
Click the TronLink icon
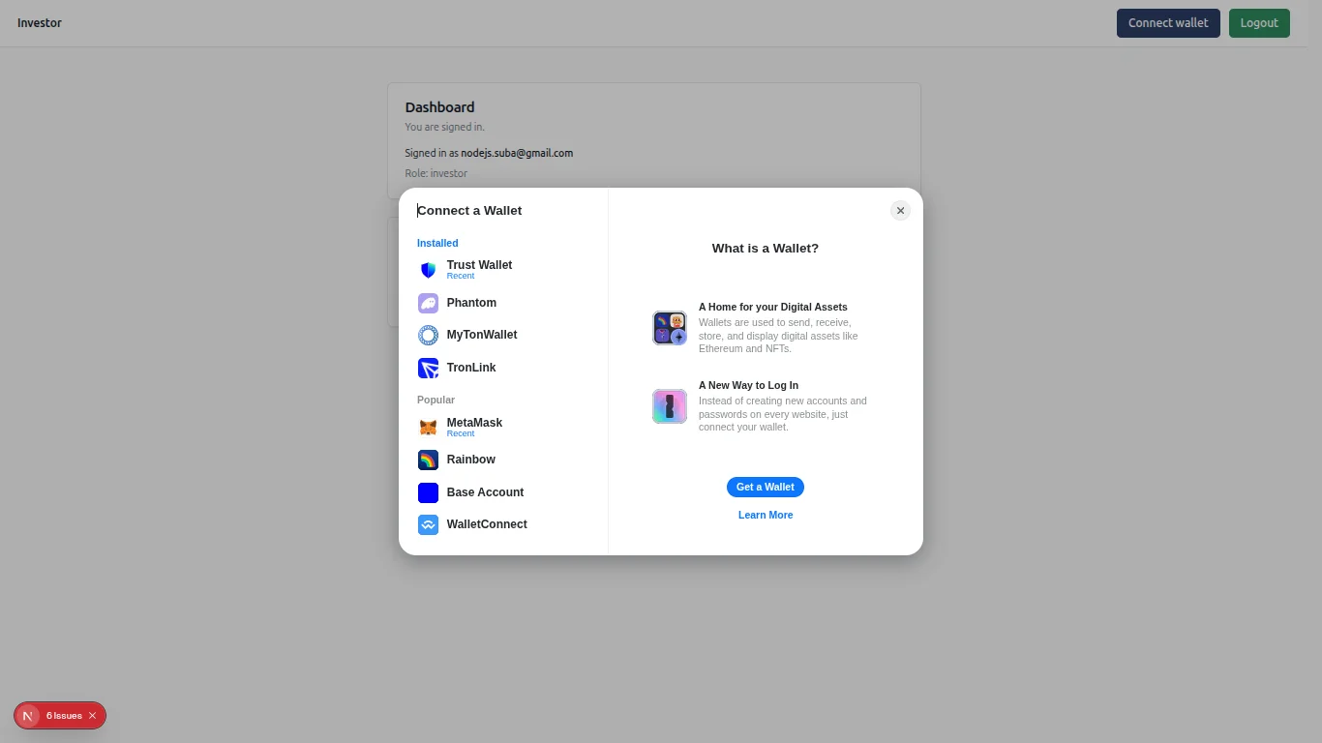click(428, 368)
